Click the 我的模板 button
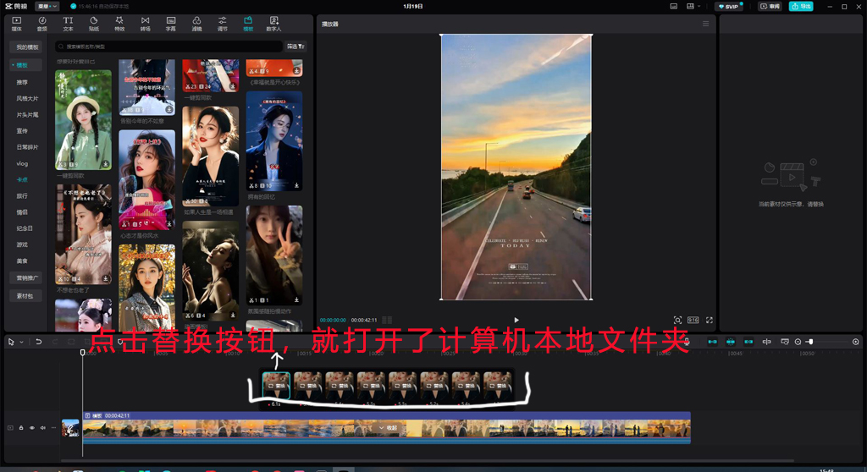This screenshot has width=867, height=472. click(x=28, y=47)
